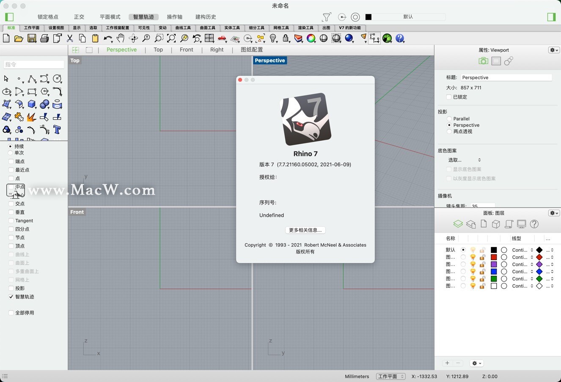
Task: Open a file with the folder icon
Action: click(x=19, y=38)
